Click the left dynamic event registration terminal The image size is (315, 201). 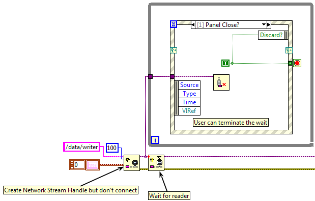pyautogui.click(x=174, y=50)
